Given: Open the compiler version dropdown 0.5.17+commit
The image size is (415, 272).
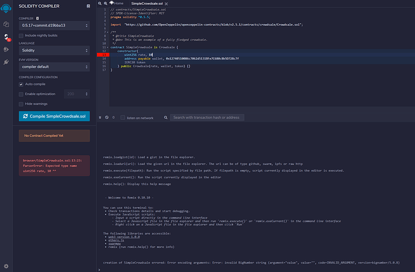Looking at the screenshot, I should pos(54,25).
